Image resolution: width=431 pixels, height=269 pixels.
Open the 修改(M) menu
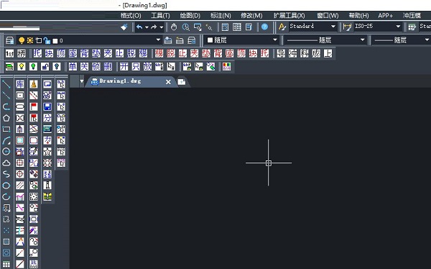(251, 15)
